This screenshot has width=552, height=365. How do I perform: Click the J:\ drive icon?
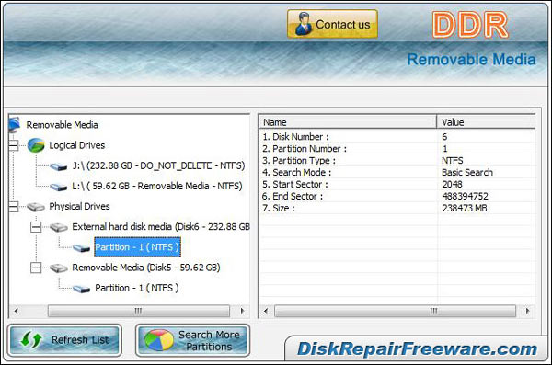(59, 166)
